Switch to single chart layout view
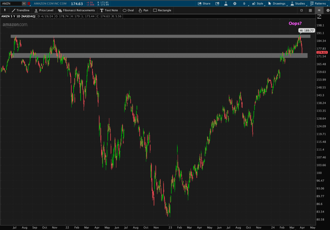 [x=302, y=10]
